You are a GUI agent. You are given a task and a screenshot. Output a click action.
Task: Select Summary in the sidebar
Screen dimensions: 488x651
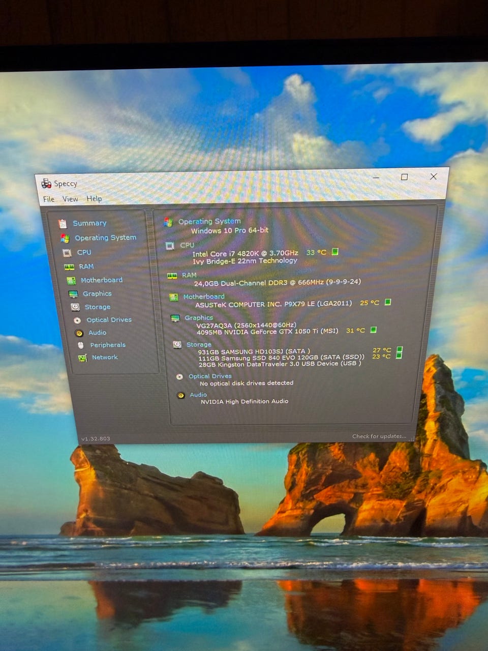click(x=89, y=223)
